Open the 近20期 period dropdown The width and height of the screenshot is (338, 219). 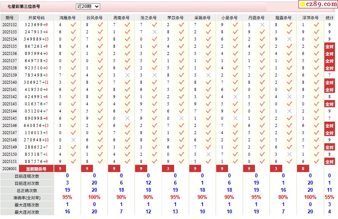click(88, 6)
